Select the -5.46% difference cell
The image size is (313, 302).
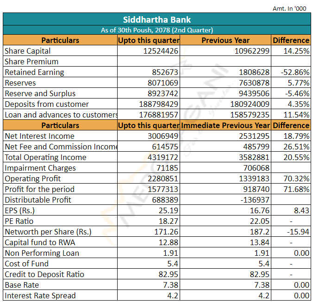pyautogui.click(x=291, y=93)
